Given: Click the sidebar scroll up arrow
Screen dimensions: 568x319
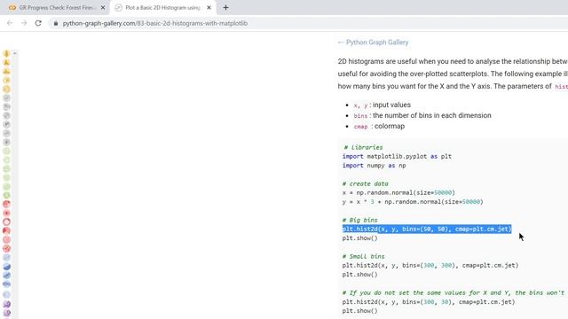Looking at the screenshot, I should pyautogui.click(x=15, y=53).
